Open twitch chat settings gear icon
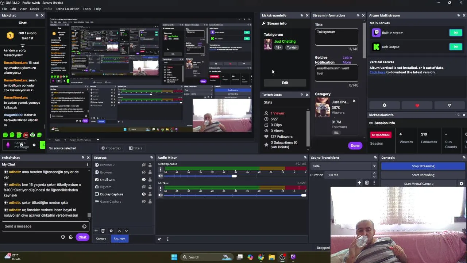 (71, 237)
